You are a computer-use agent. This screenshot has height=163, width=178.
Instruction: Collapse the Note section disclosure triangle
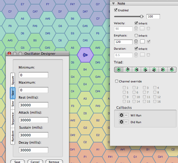[113, 4]
